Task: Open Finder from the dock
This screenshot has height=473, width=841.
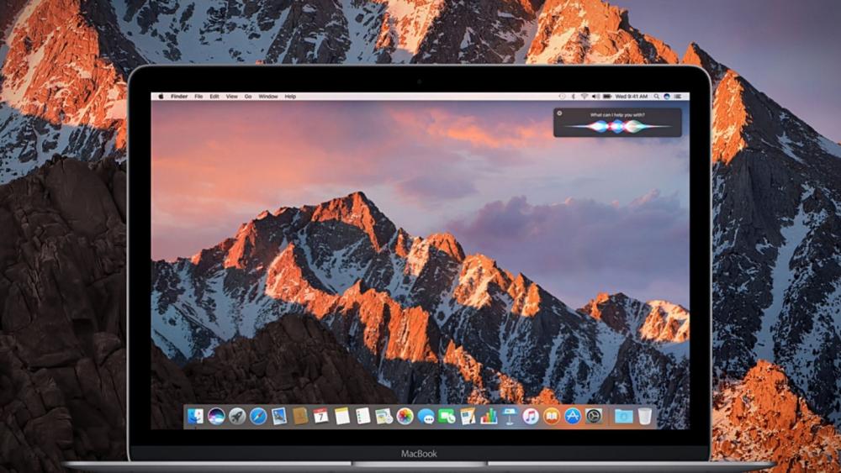Action: (x=195, y=416)
